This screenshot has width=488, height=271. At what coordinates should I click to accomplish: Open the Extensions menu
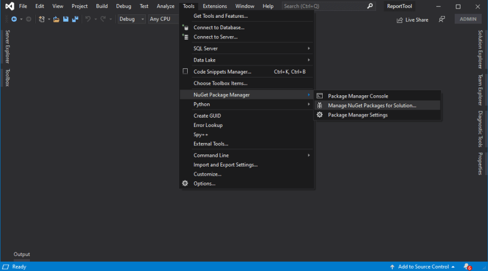tap(215, 6)
